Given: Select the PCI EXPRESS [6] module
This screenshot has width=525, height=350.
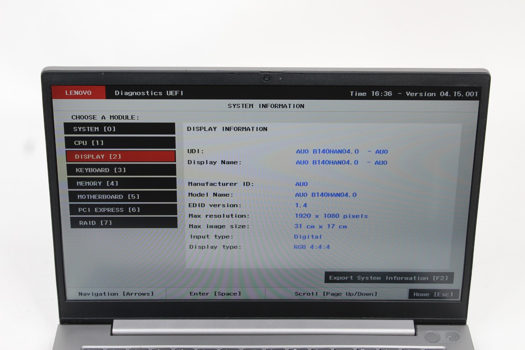Looking at the screenshot, I should (123, 209).
